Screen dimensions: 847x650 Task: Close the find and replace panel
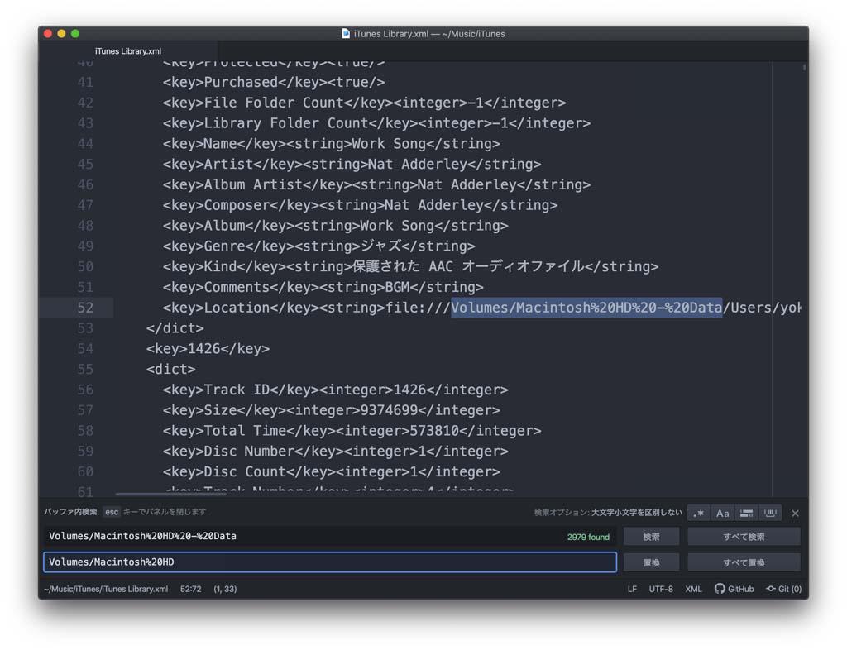(x=795, y=514)
